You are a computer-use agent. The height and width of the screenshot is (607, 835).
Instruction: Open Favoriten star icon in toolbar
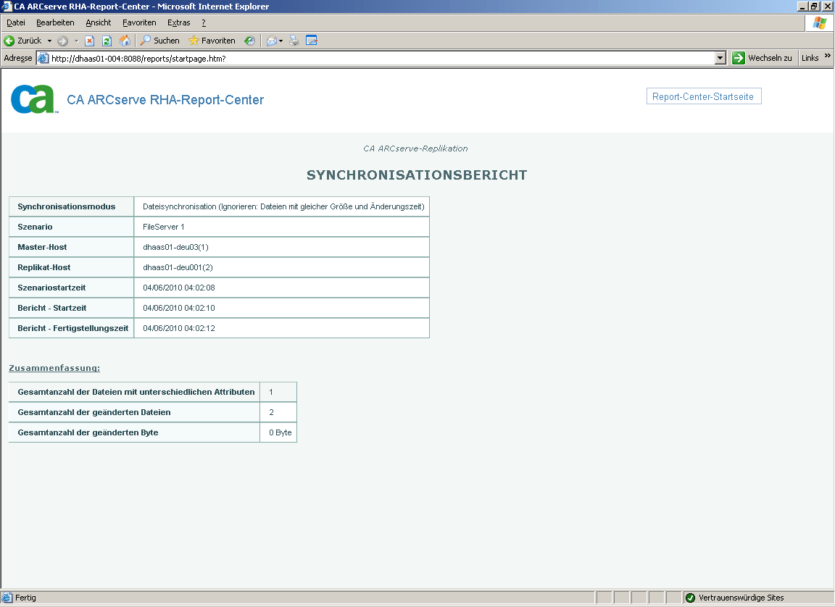pyautogui.click(x=194, y=41)
